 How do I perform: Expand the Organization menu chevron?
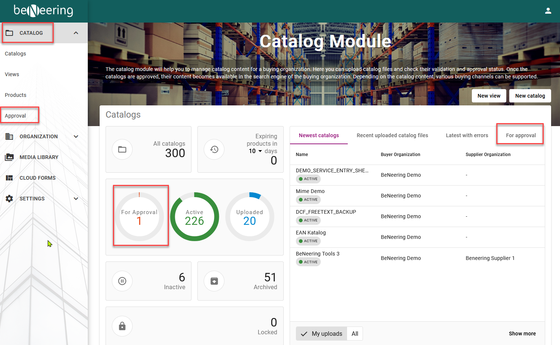(x=76, y=136)
